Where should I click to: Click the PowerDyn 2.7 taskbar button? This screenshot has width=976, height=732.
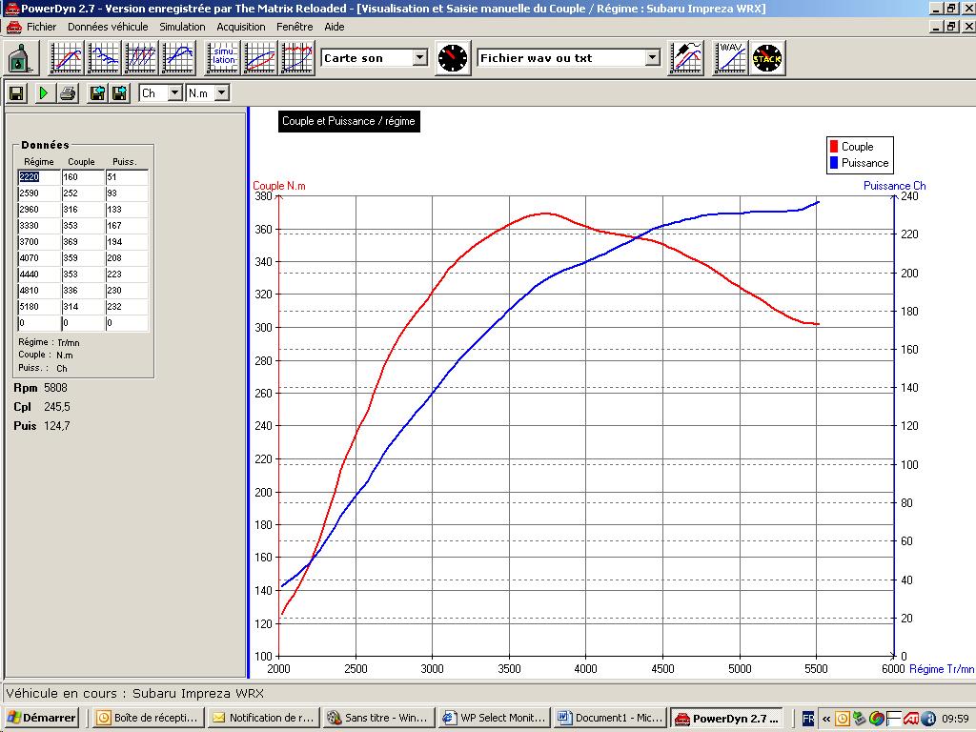[725, 718]
